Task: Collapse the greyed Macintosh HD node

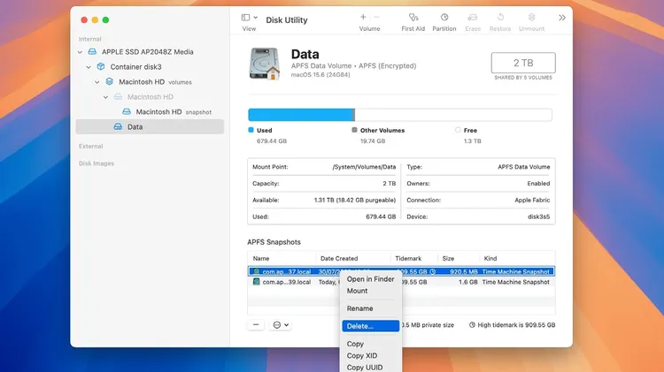Action: pyautogui.click(x=105, y=97)
